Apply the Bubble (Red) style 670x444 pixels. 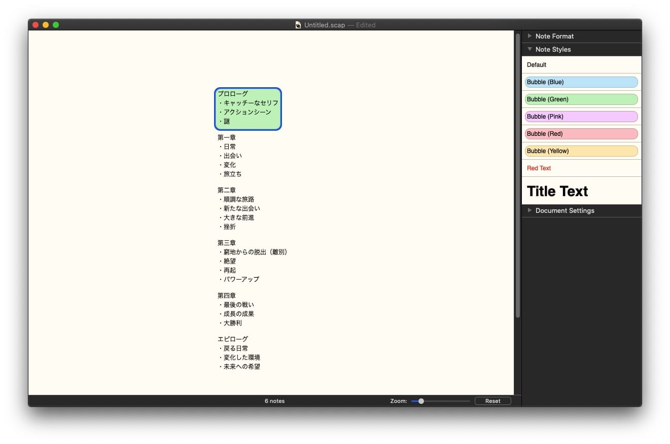[581, 134]
